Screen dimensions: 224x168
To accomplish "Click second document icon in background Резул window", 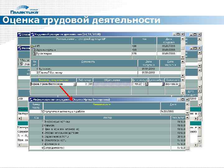I will coord(20,64).
